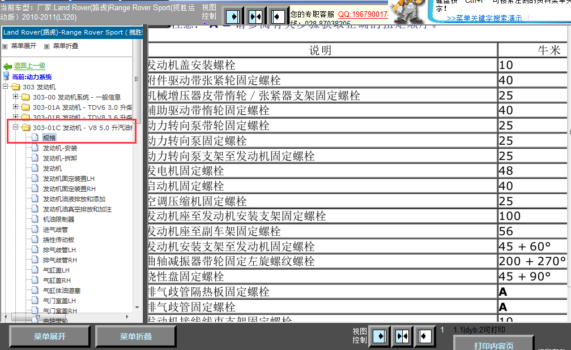Viewport: 571px width, 350px height.
Task: Click the tree horizontal scrollbar right arrow
Action: tap(127, 317)
